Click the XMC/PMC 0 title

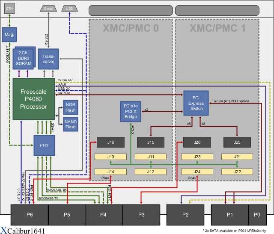tap(131, 28)
